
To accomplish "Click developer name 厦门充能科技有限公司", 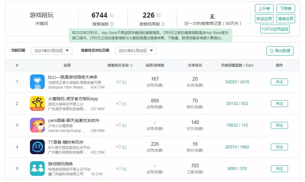I will coord(66,174).
